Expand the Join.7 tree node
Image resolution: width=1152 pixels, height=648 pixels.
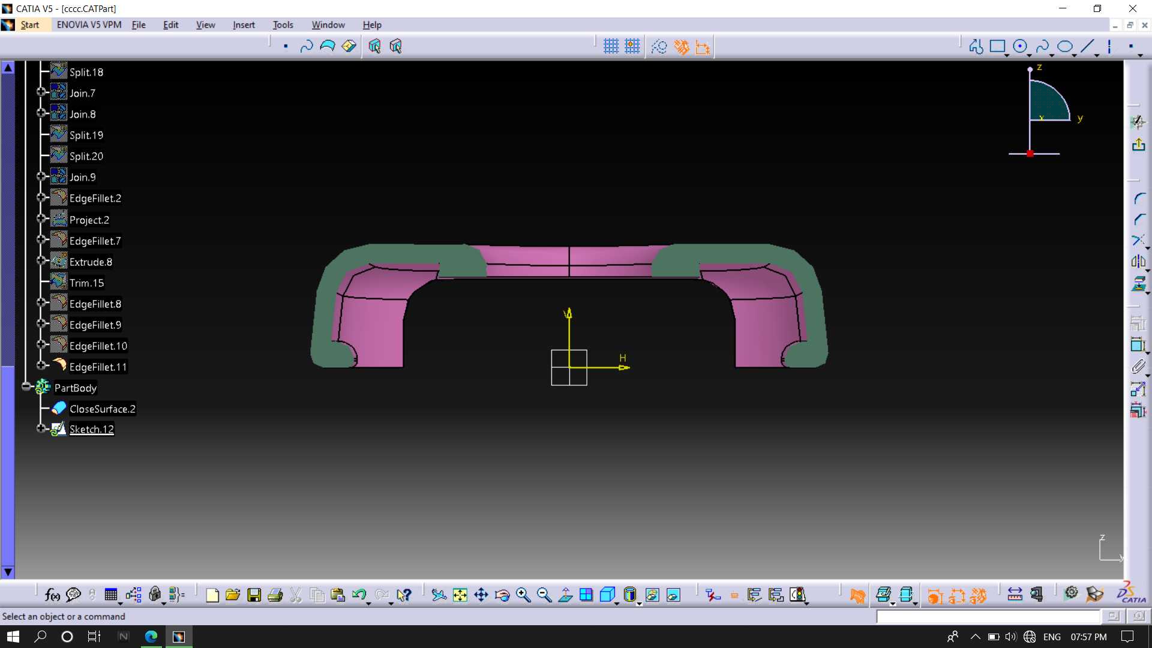pos(41,92)
